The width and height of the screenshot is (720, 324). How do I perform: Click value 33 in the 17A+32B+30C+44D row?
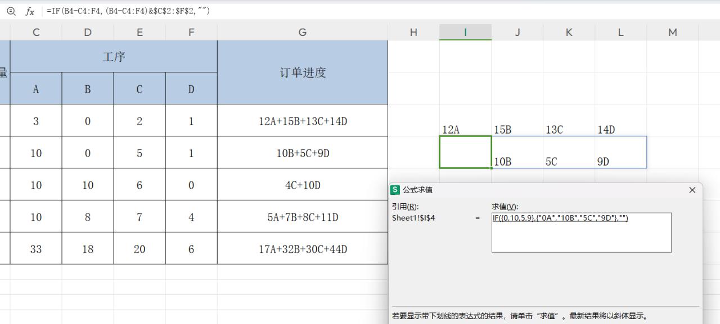click(36, 249)
